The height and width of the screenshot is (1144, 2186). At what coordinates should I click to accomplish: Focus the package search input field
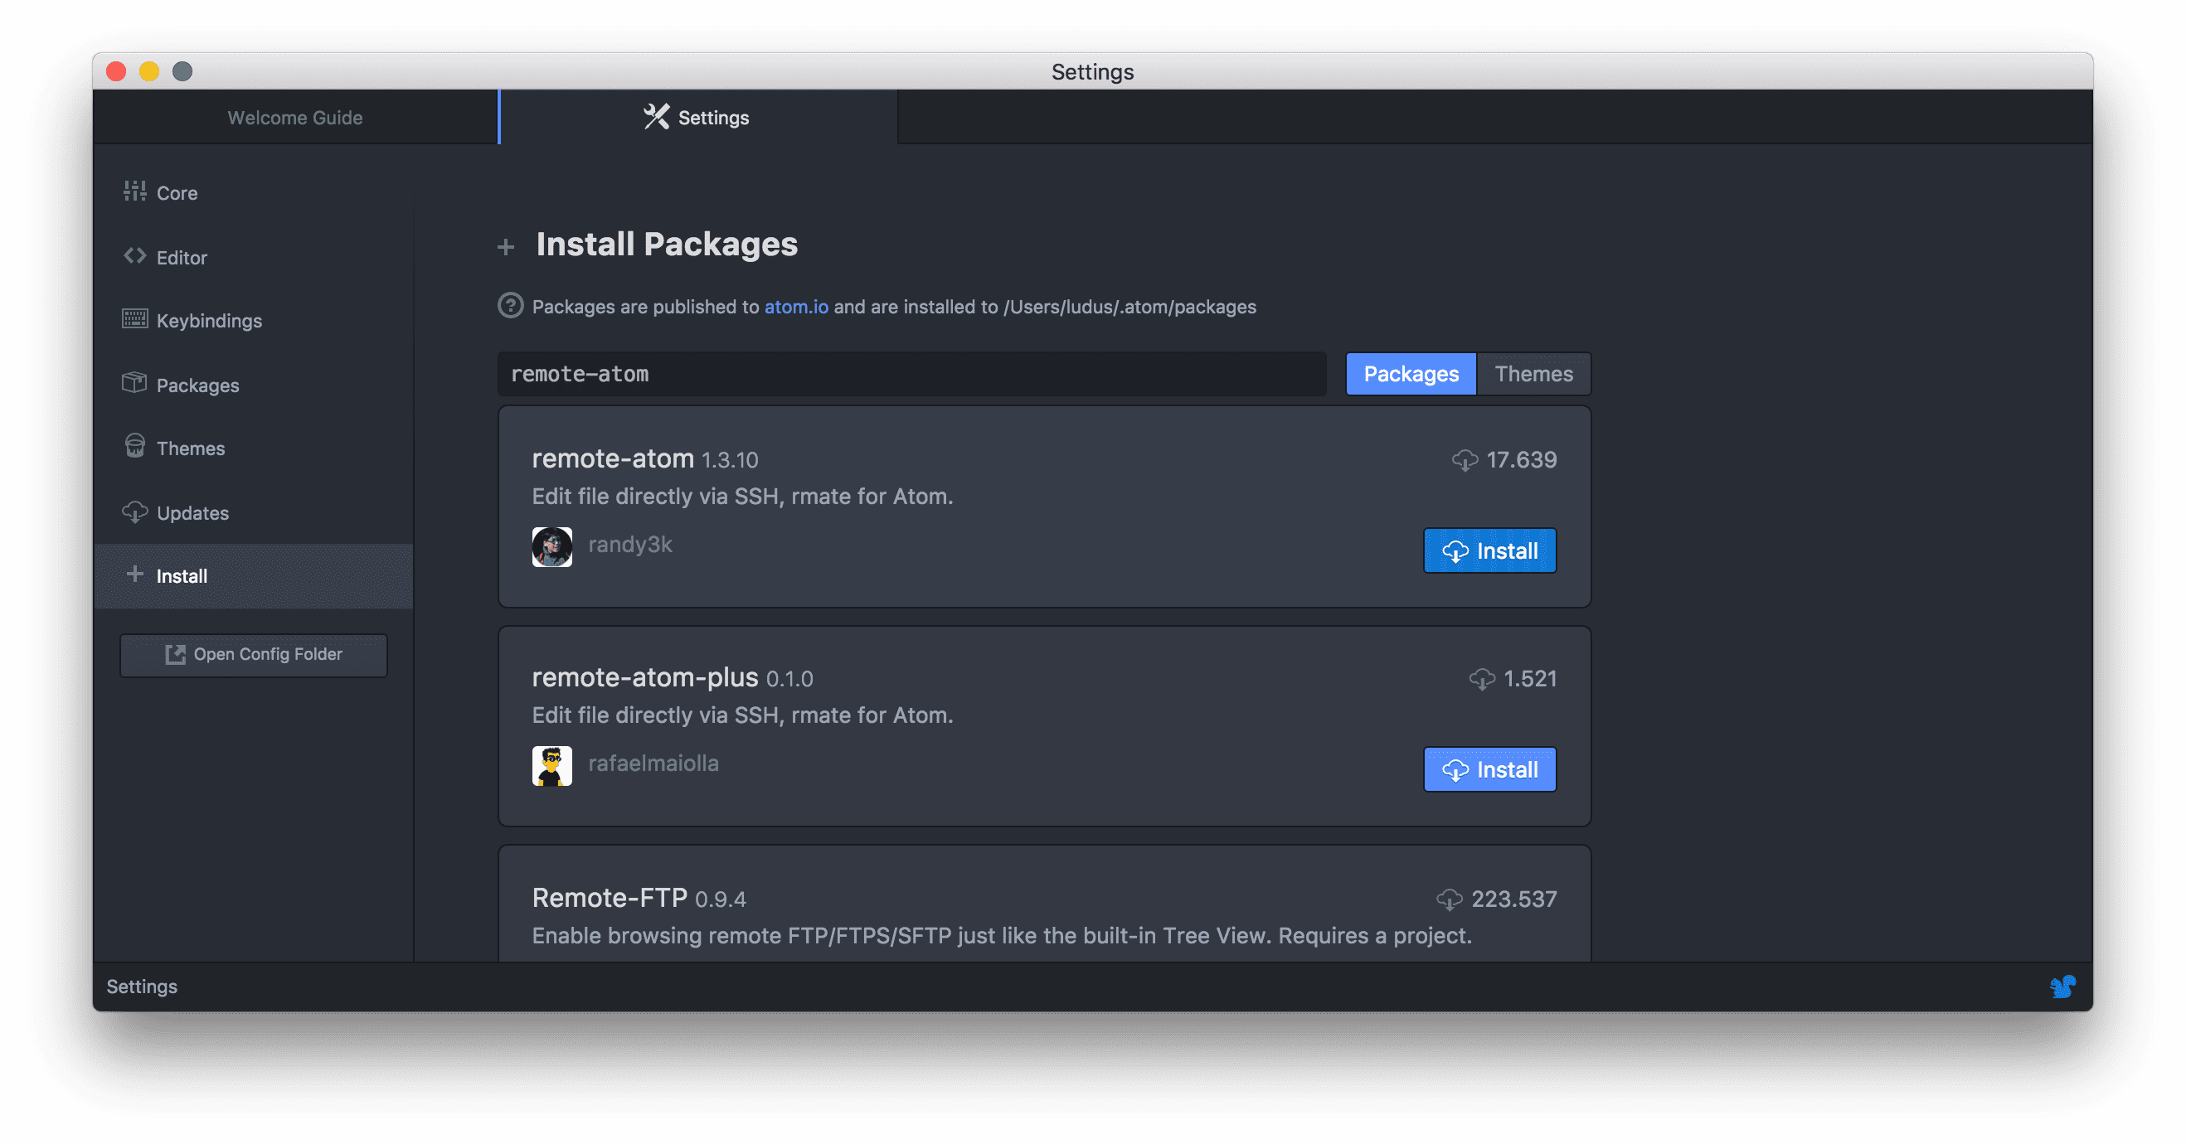911,374
